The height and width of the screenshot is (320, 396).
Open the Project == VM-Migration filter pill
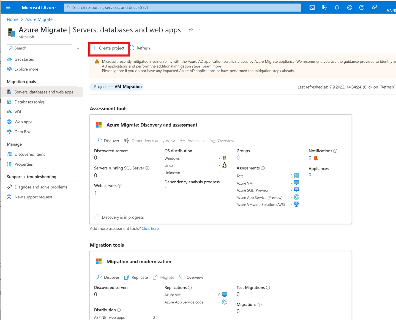[x=116, y=87]
